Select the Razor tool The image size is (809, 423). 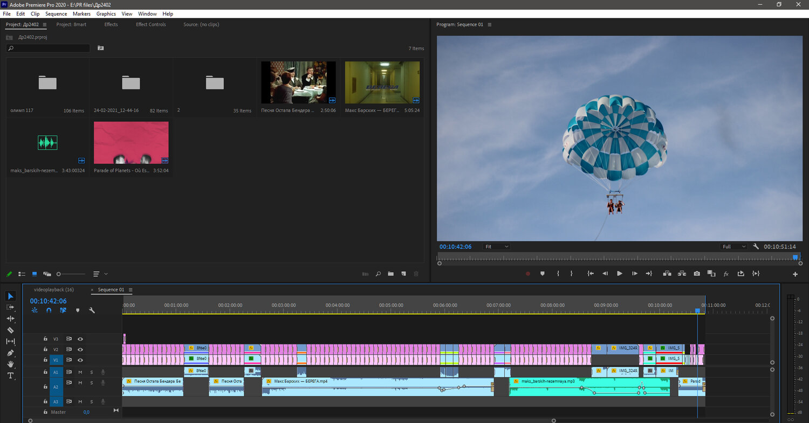(x=11, y=330)
